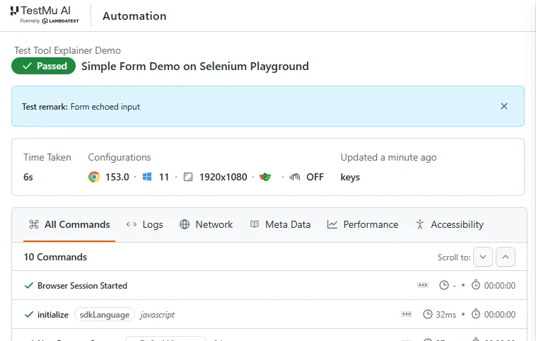
Task: Click the green mask icon in Configurations
Action: 265,177
